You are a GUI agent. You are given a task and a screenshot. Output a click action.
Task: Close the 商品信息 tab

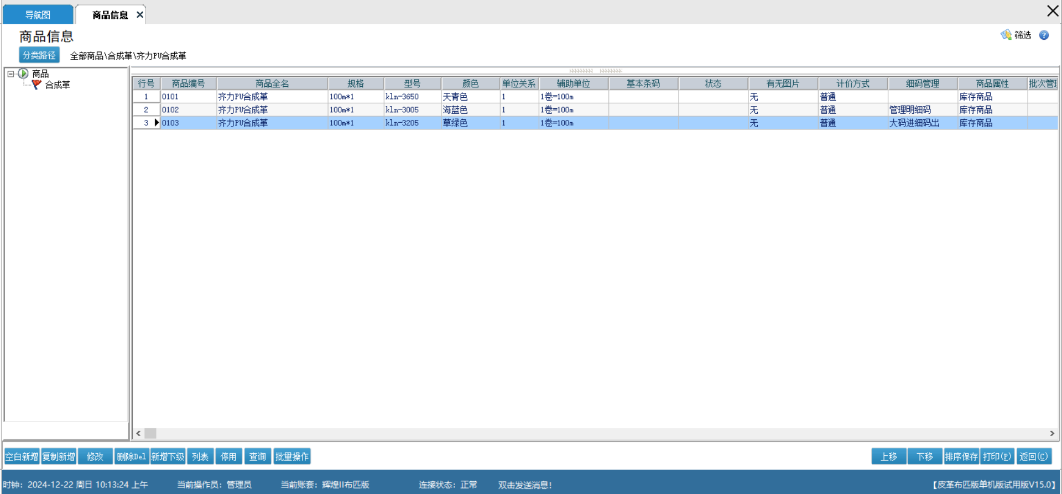[x=140, y=15]
